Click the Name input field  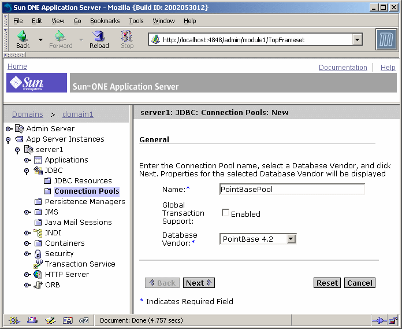pyautogui.click(x=292, y=189)
